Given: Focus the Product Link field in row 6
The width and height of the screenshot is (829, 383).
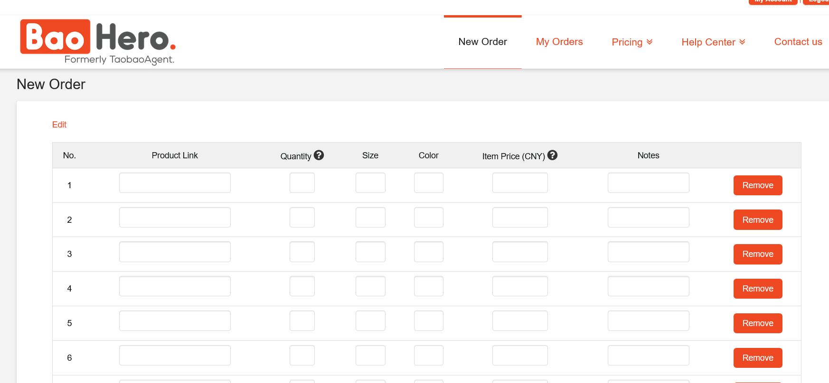Looking at the screenshot, I should [175, 356].
